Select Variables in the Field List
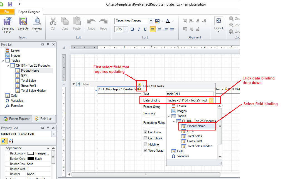290x179 pixels. click(x=17, y=101)
